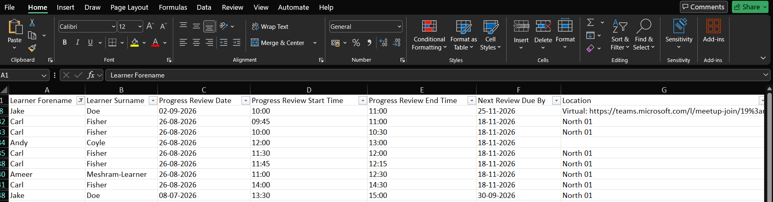Screen dimensions: 773x202
Task: Open the General number format dropdown
Action: 399,26
